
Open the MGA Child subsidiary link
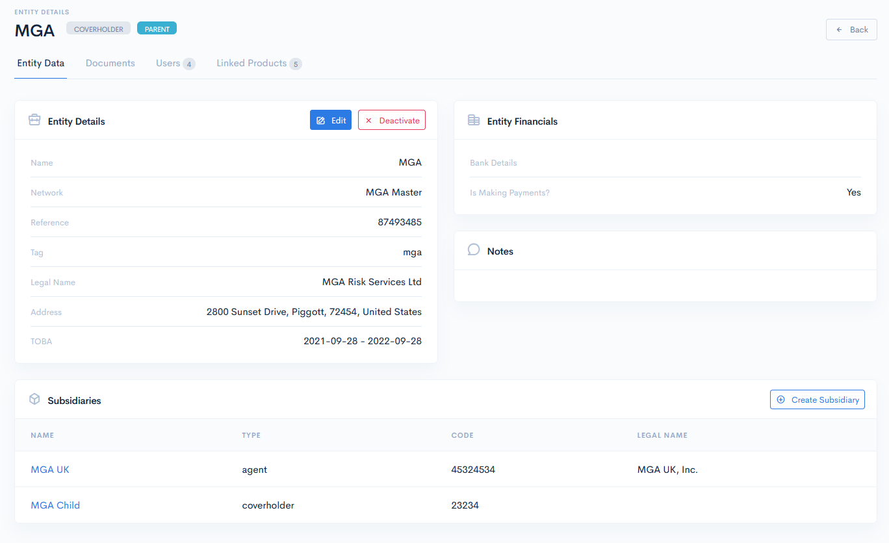coord(55,505)
